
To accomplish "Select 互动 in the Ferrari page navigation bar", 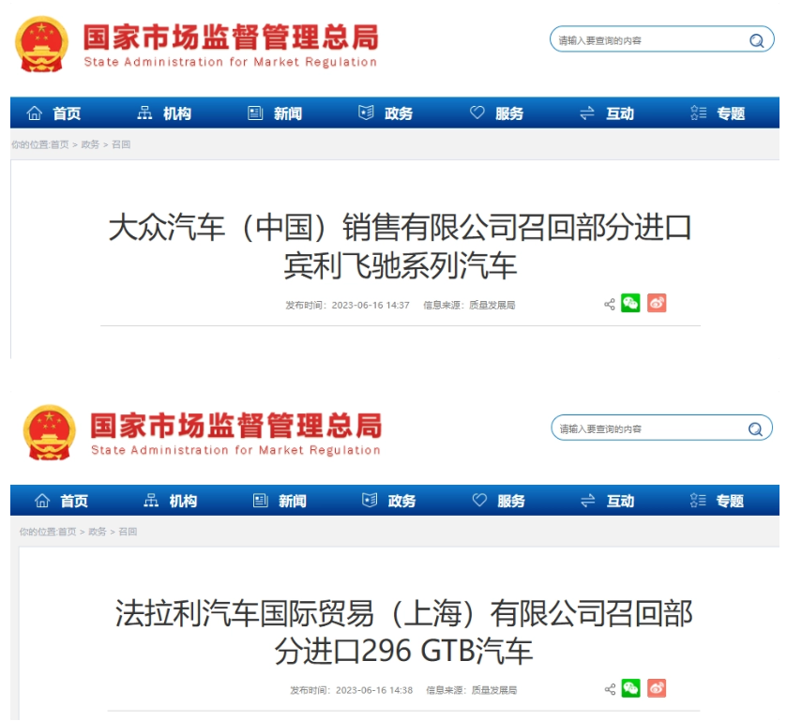I will pyautogui.click(x=620, y=501).
